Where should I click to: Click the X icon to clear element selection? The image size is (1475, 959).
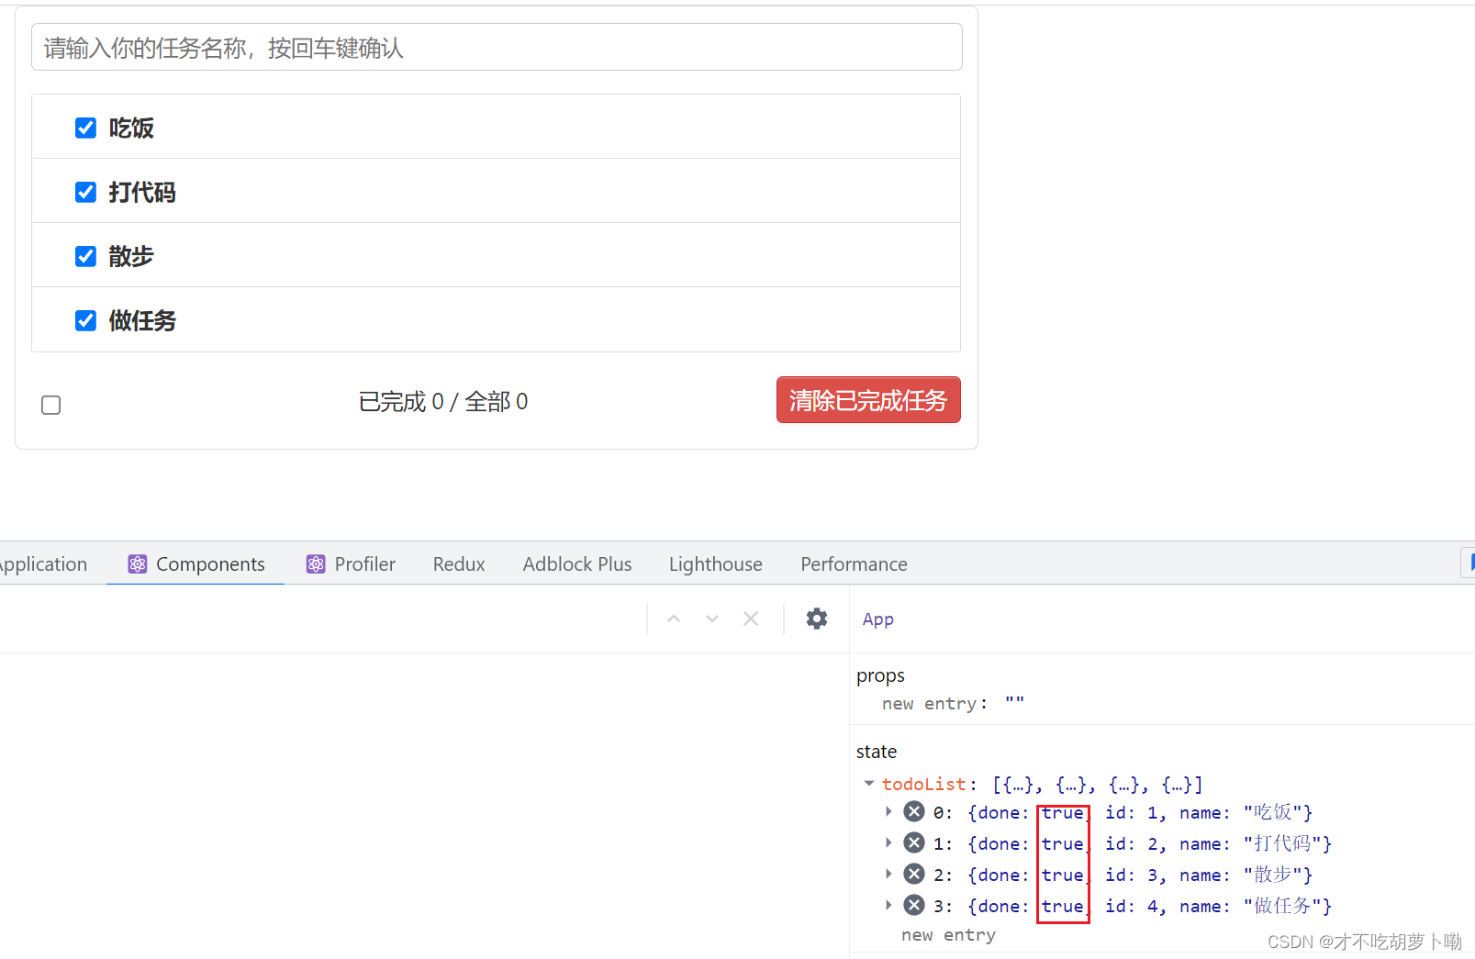click(750, 619)
